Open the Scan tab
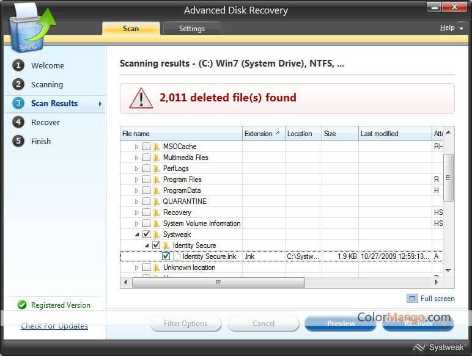This screenshot has height=356, width=472. point(131,29)
